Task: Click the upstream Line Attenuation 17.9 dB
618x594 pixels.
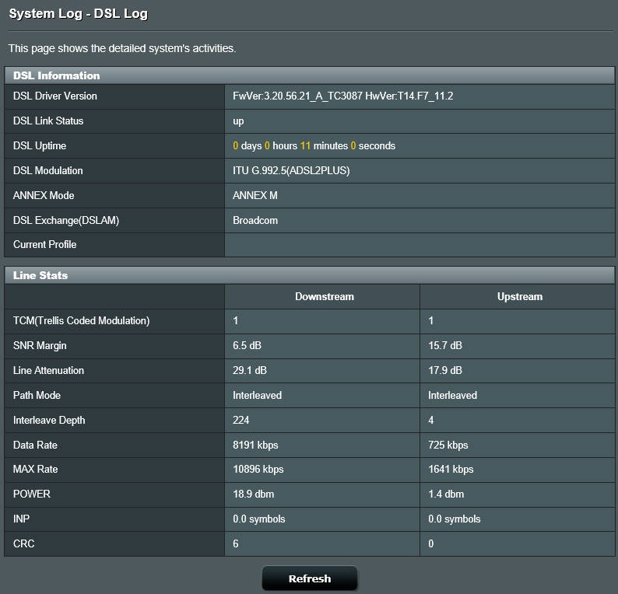Action: click(445, 371)
